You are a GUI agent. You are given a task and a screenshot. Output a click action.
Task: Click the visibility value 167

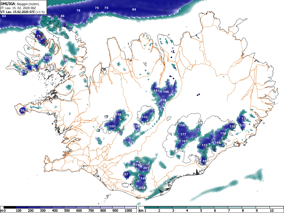coord(185,141)
